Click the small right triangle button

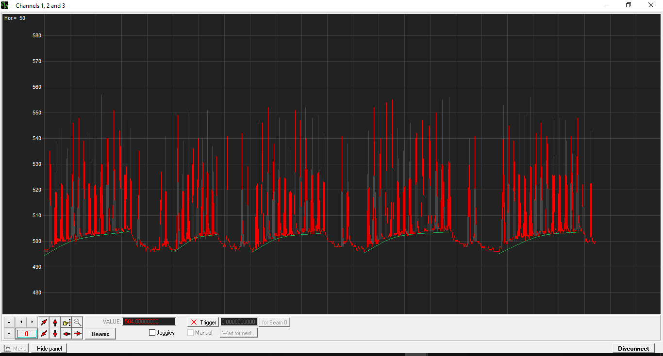point(32,322)
